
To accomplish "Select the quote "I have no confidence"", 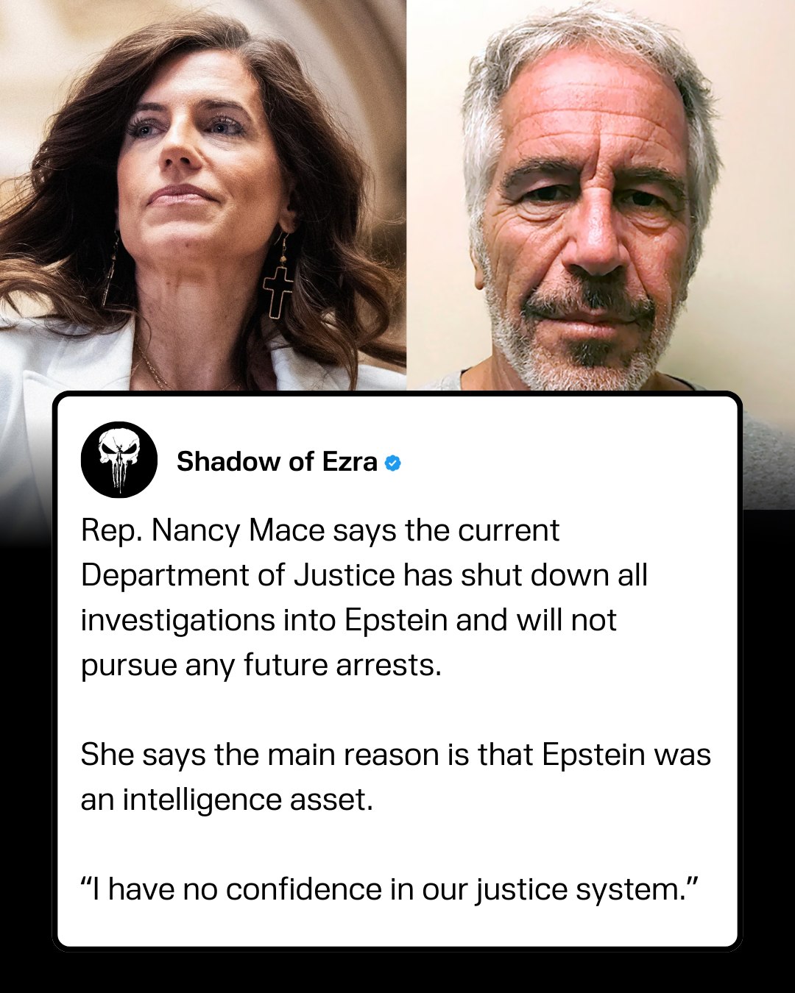I will 389,889.
